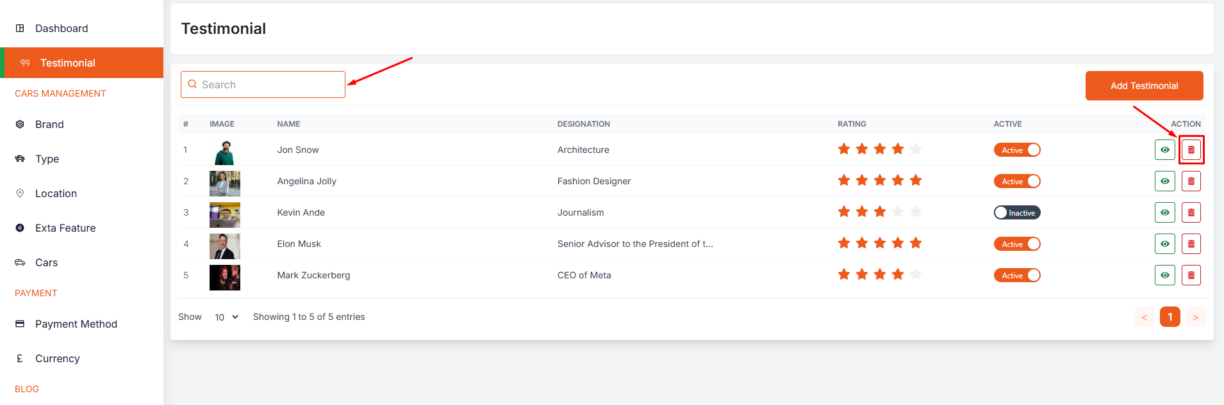Disable the Active switch for Elon Musk
1224x405 pixels.
tap(1016, 244)
